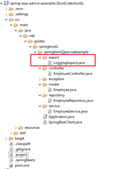Select the .project file entry
The width and height of the screenshot is (135, 169).
pos(21,155)
